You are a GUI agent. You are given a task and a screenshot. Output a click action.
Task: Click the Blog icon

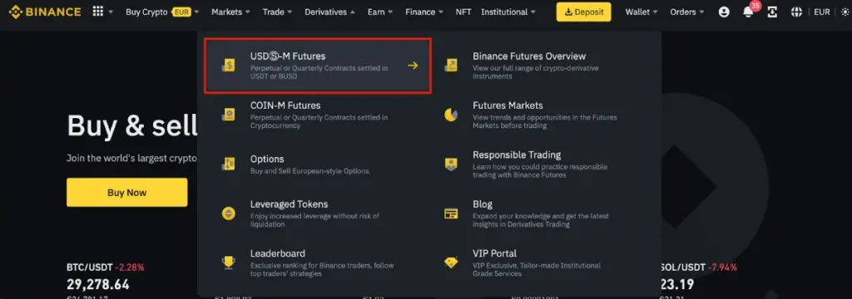tap(450, 213)
